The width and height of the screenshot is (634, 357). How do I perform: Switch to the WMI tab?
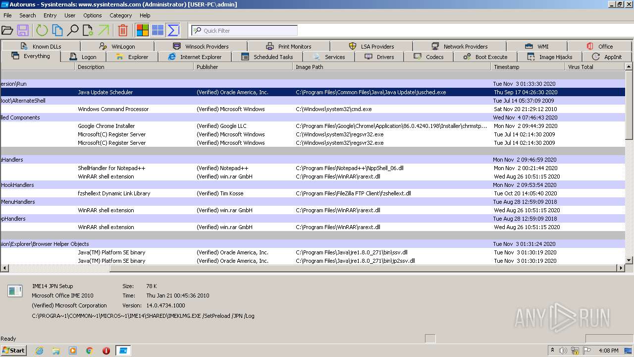coord(537,46)
